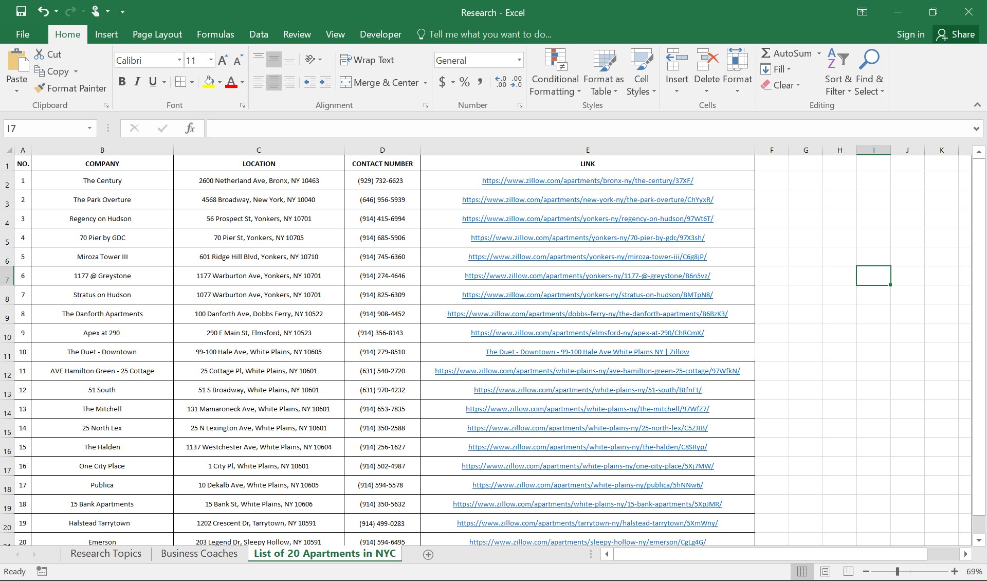Expand the formula bar chevron
Image resolution: width=987 pixels, height=581 pixels.
976,129
